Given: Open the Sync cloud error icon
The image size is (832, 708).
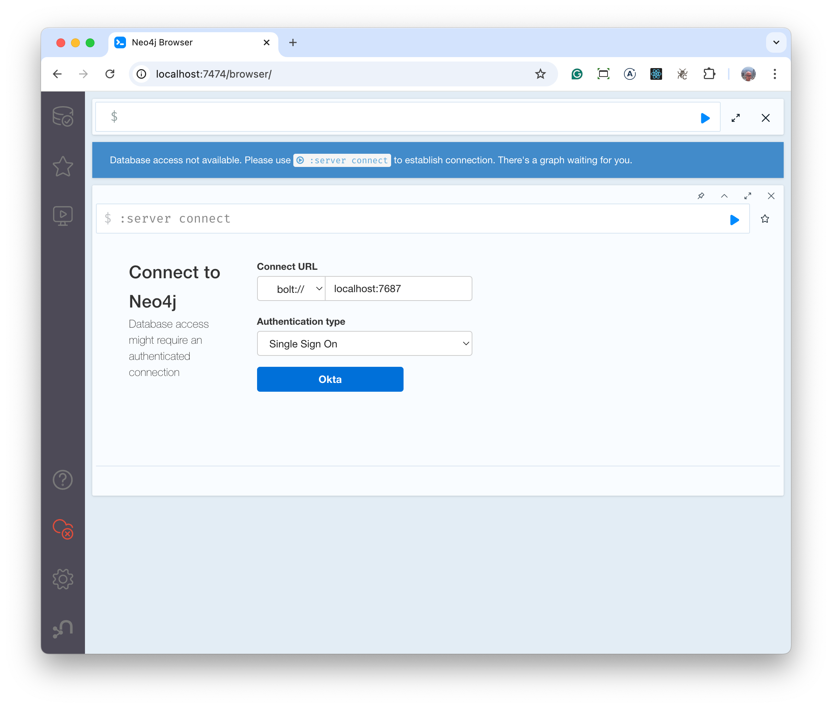Looking at the screenshot, I should 63,529.
